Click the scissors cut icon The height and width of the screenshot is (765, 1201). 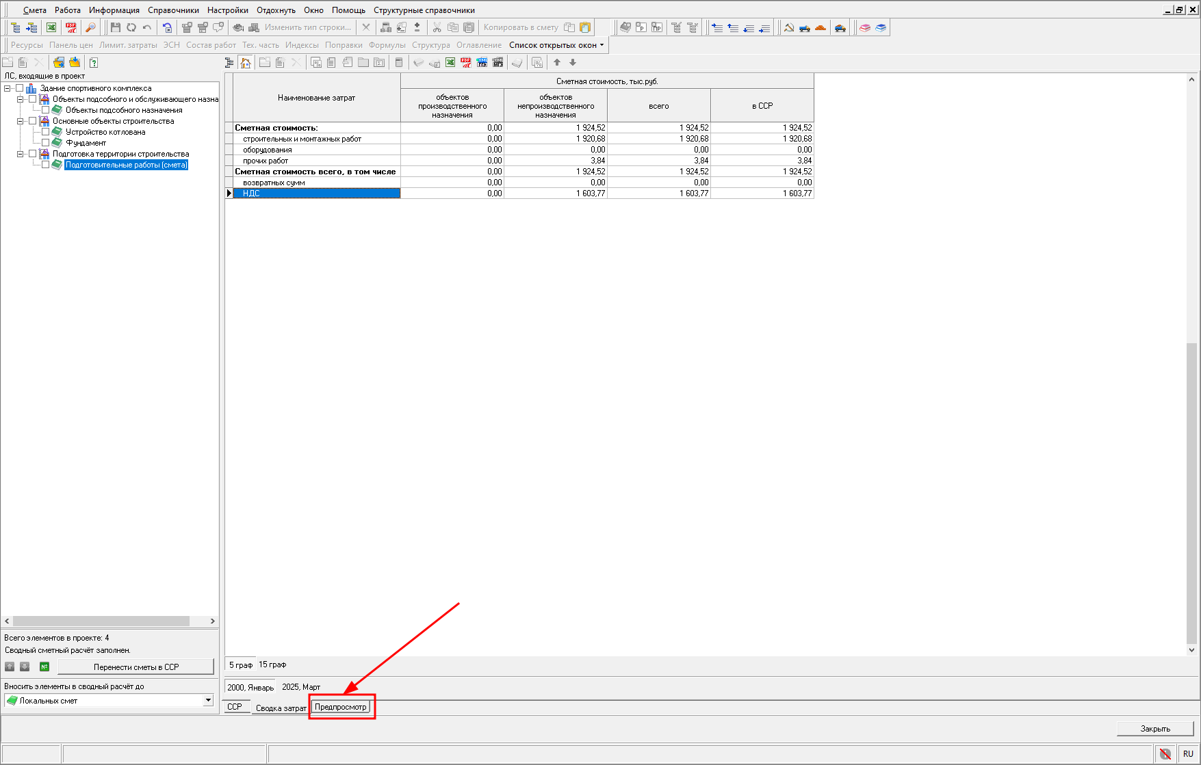click(x=437, y=27)
